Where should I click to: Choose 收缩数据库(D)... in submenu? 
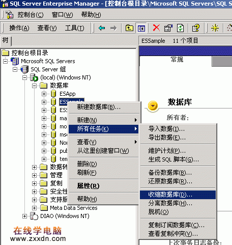click(x=178, y=195)
